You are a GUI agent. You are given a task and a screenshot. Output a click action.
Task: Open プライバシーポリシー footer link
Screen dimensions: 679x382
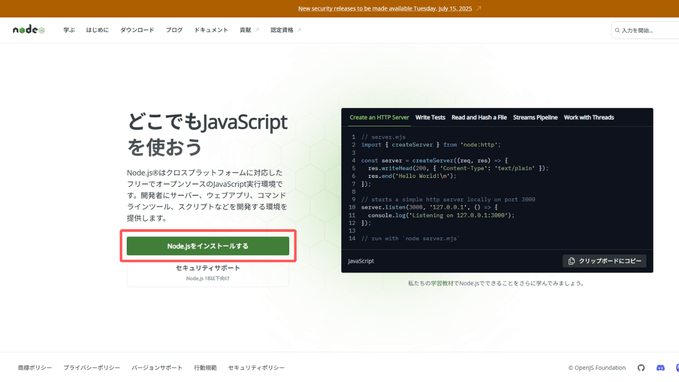[92, 368]
